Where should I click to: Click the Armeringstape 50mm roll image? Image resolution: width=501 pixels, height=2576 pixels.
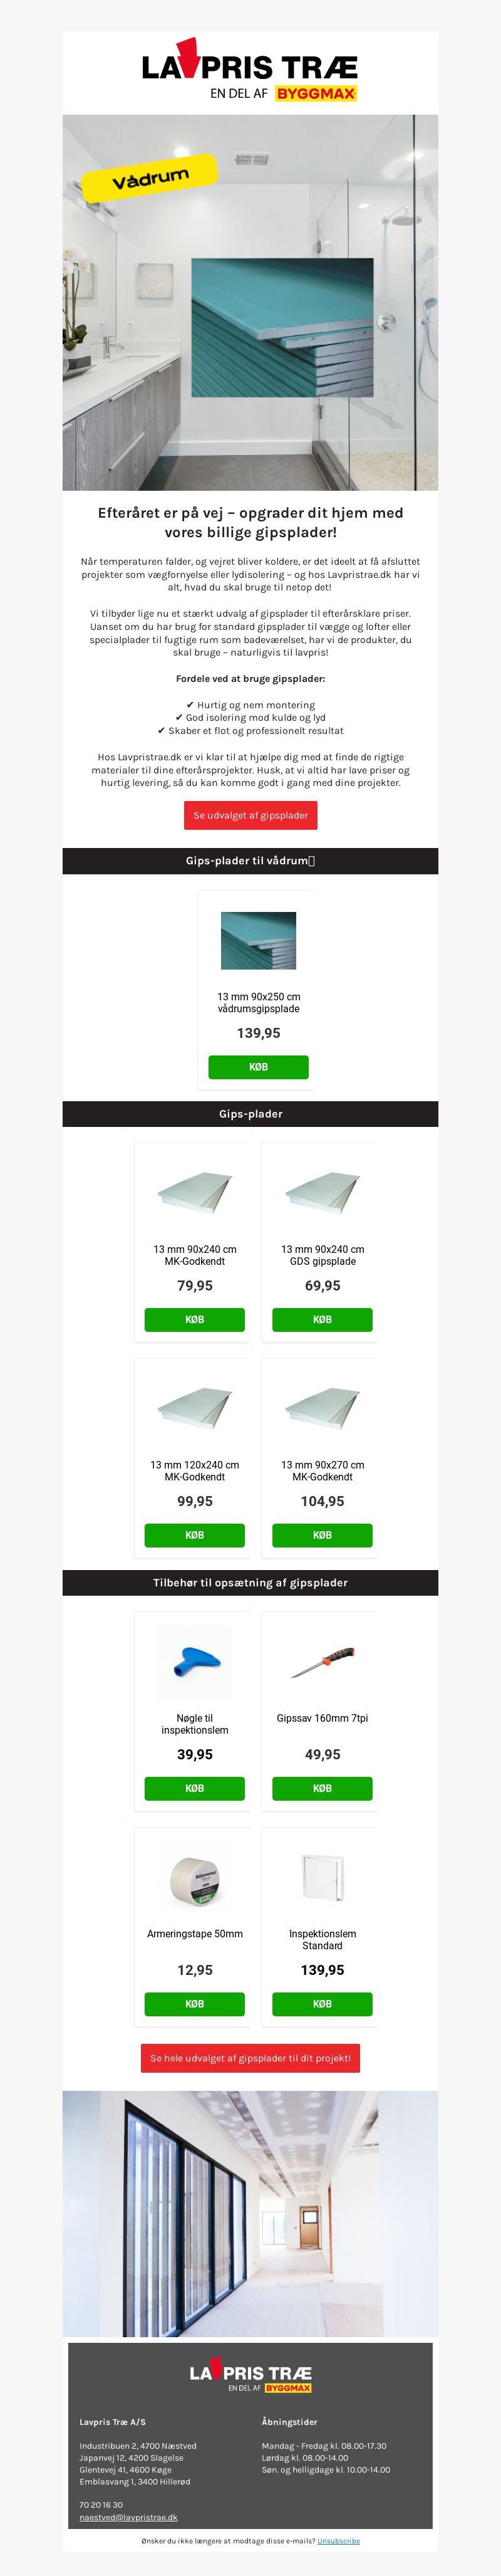click(x=194, y=1878)
